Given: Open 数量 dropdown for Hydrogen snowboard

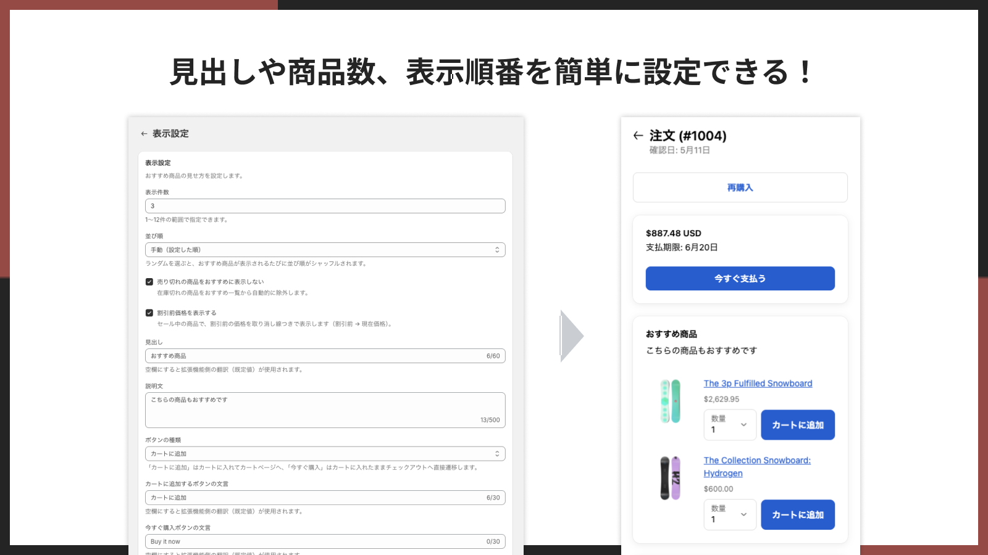Looking at the screenshot, I should click(730, 515).
